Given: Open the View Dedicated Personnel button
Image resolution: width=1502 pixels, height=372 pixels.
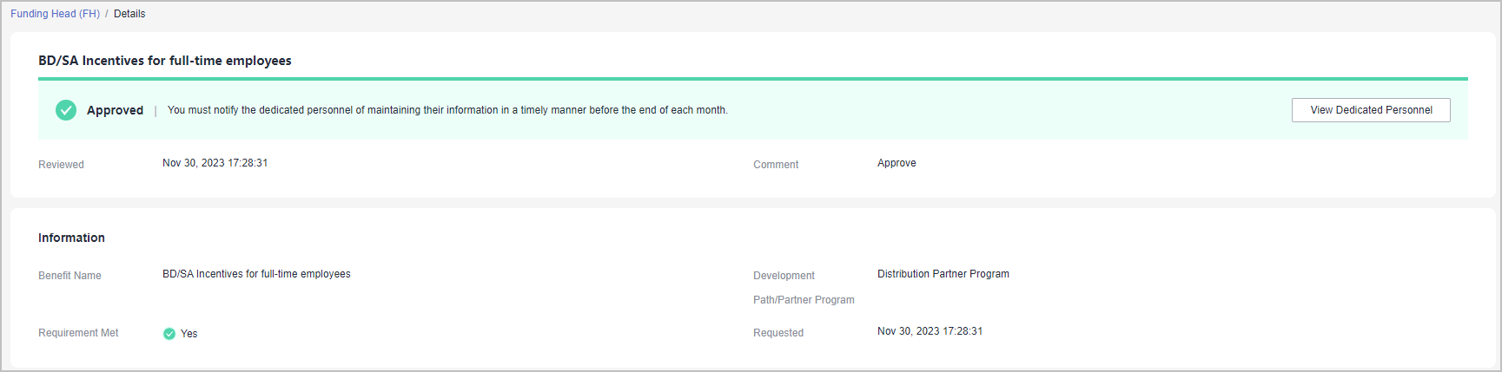Looking at the screenshot, I should (x=1370, y=110).
